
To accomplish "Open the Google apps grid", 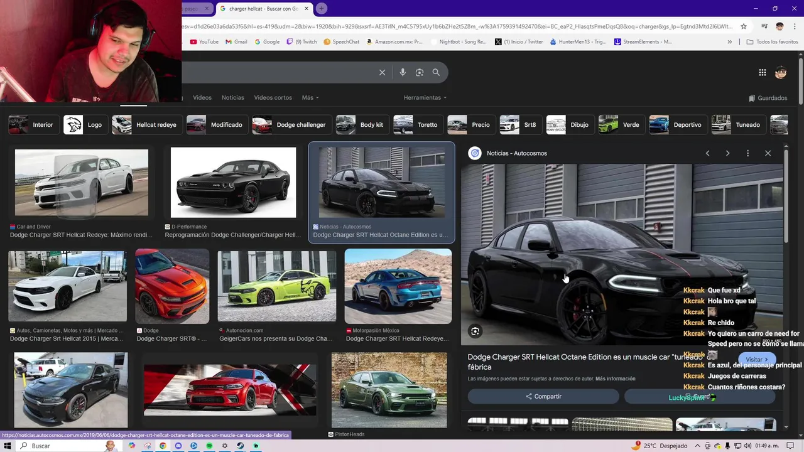I will pos(763,72).
